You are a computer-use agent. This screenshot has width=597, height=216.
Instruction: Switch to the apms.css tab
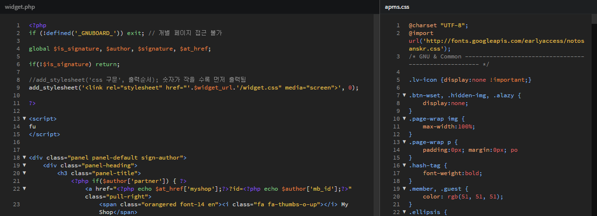point(398,7)
